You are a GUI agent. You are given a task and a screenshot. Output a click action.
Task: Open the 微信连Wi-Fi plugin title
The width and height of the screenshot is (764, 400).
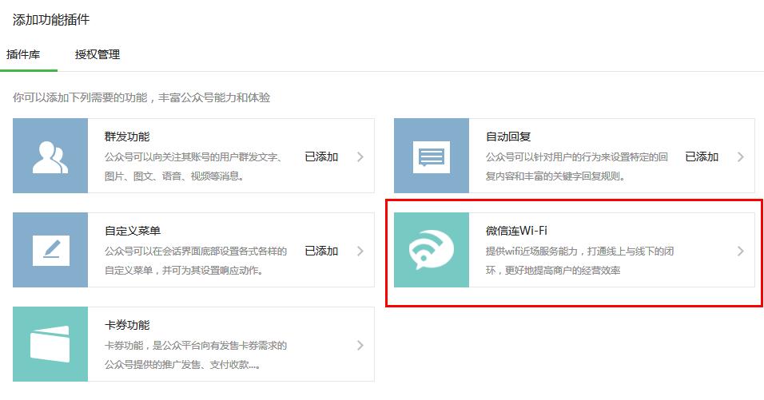coord(516,231)
